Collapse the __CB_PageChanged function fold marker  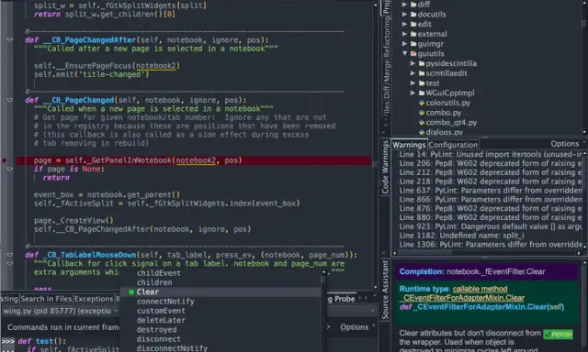coord(10,100)
